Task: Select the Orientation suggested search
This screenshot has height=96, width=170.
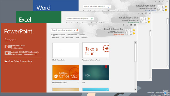Action: (55, 38)
